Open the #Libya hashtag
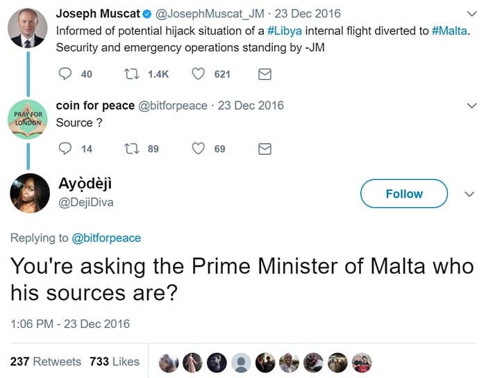Image resolution: width=486 pixels, height=378 pixels. point(285,31)
